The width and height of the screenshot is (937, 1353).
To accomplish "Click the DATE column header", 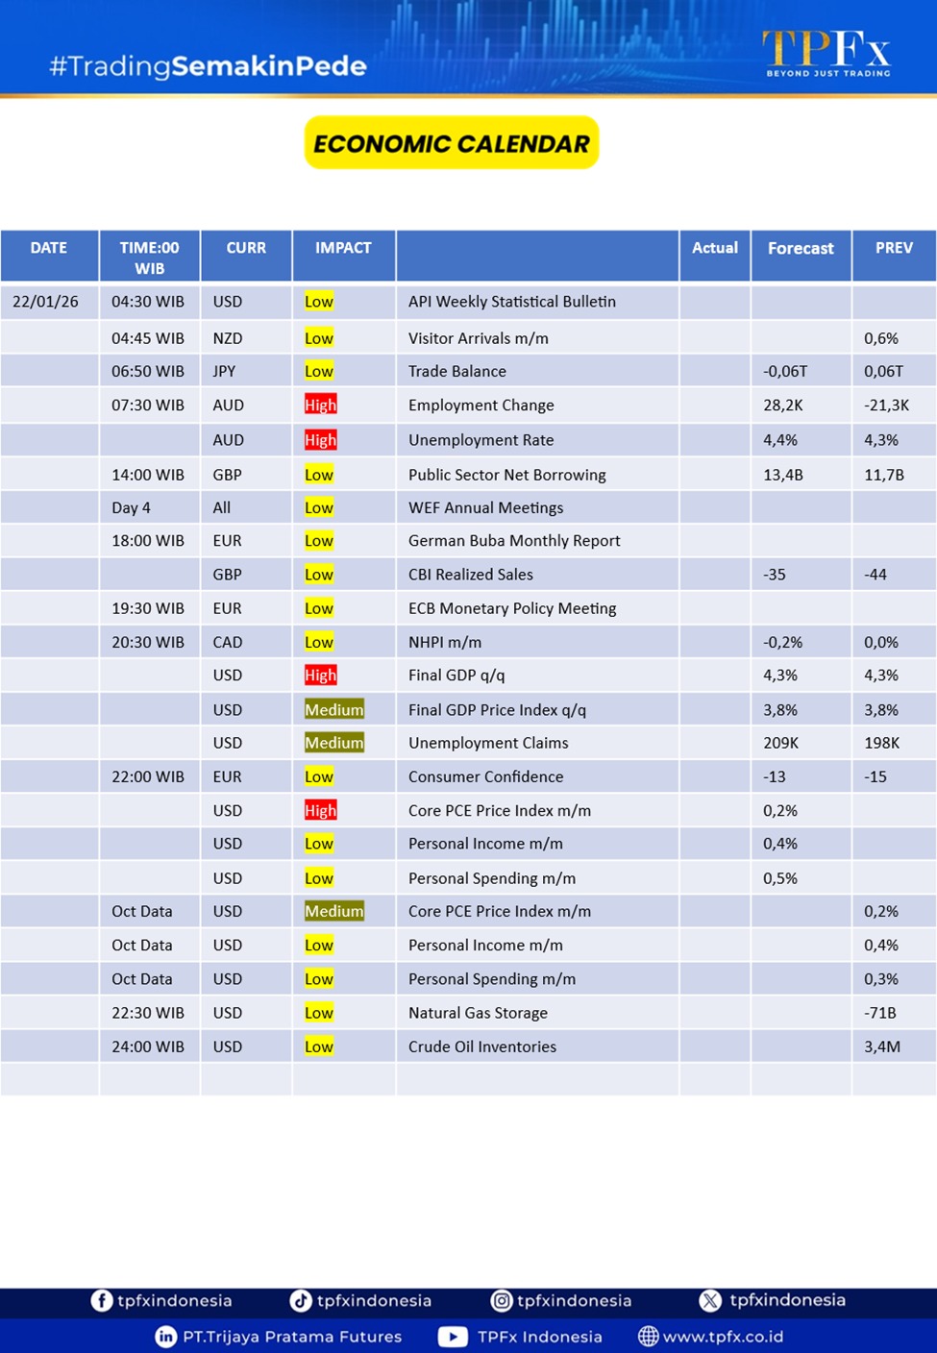I will coord(49,248).
